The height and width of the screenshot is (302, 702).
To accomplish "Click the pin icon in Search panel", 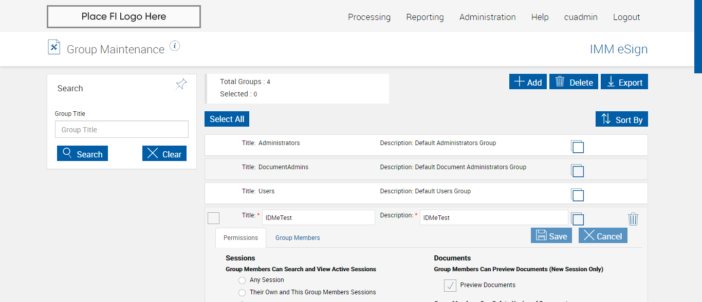I will pos(181,85).
